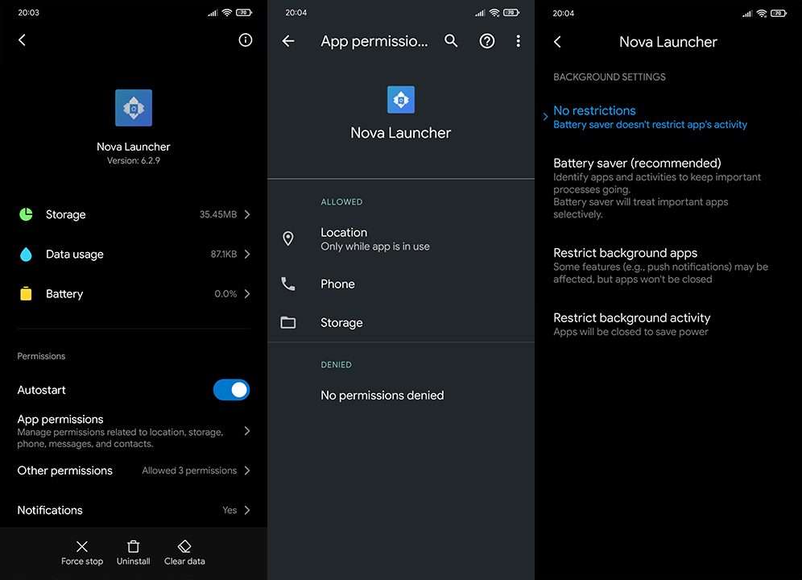Open Other permissions label
The width and height of the screenshot is (802, 580).
coord(65,470)
